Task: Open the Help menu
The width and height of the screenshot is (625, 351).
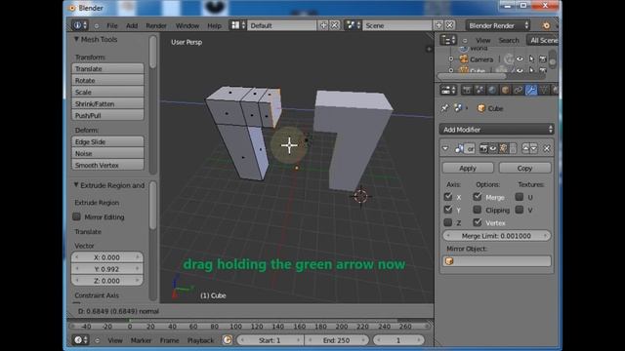Action: [x=214, y=25]
